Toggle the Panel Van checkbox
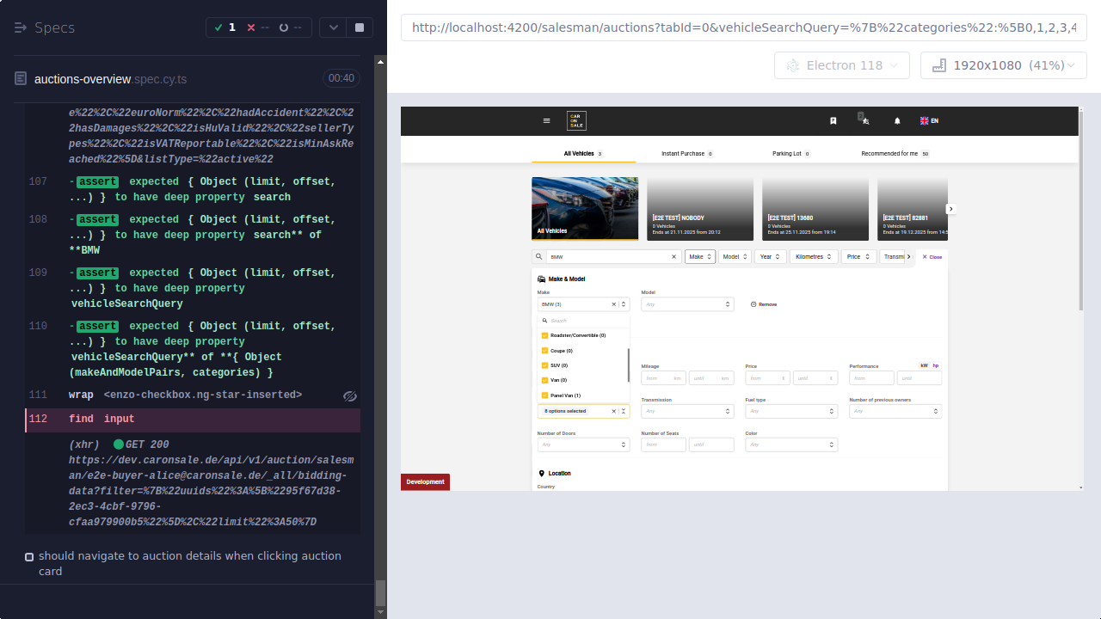The height and width of the screenshot is (619, 1101). pos(544,395)
